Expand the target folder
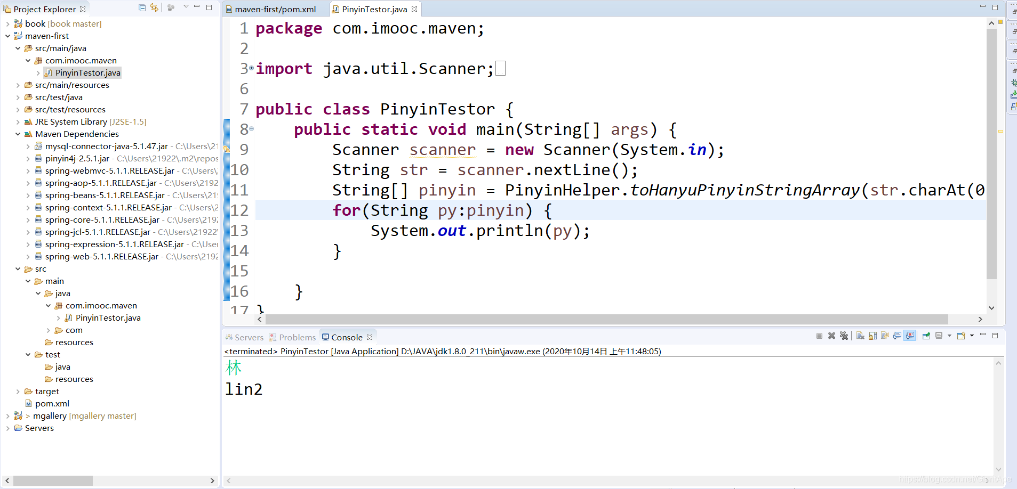The width and height of the screenshot is (1017, 489). 18,391
